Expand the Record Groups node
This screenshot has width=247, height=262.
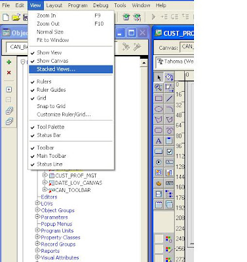(37, 244)
